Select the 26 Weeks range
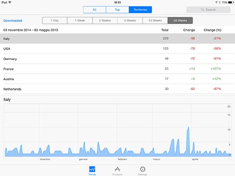This screenshot has height=176, width=235. click(180, 21)
